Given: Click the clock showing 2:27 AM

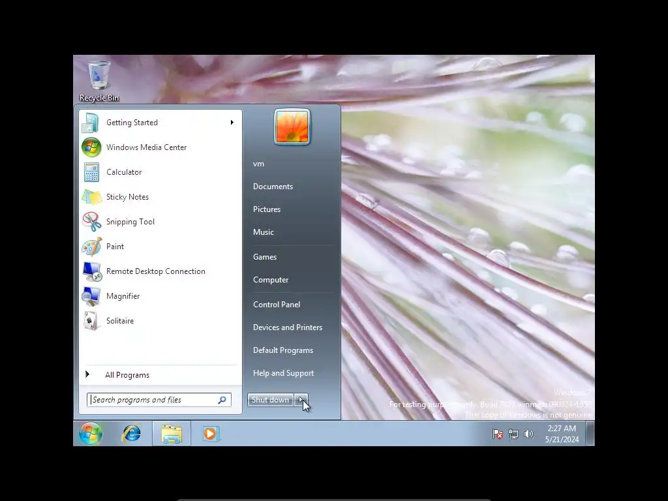Looking at the screenshot, I should 562,434.
